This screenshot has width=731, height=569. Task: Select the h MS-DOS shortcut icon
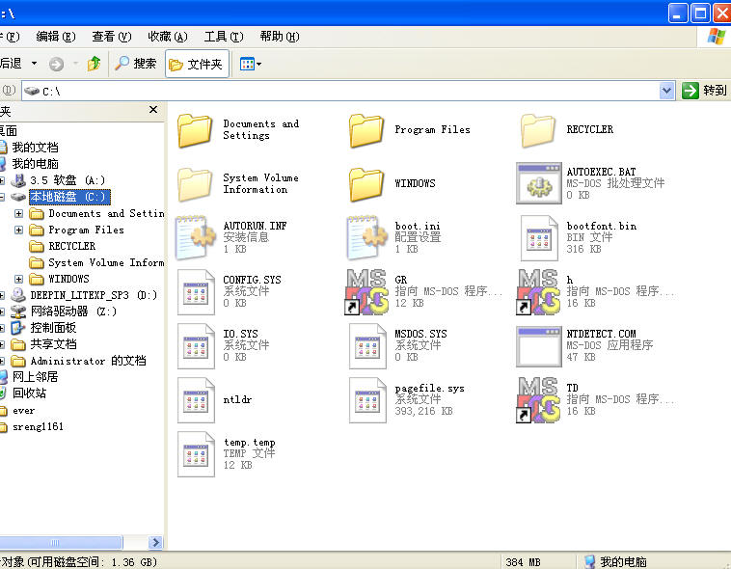point(538,292)
